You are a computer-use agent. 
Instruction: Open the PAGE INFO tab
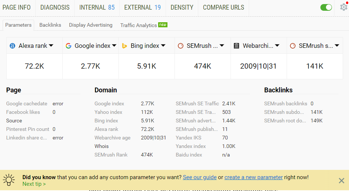(x=17, y=7)
